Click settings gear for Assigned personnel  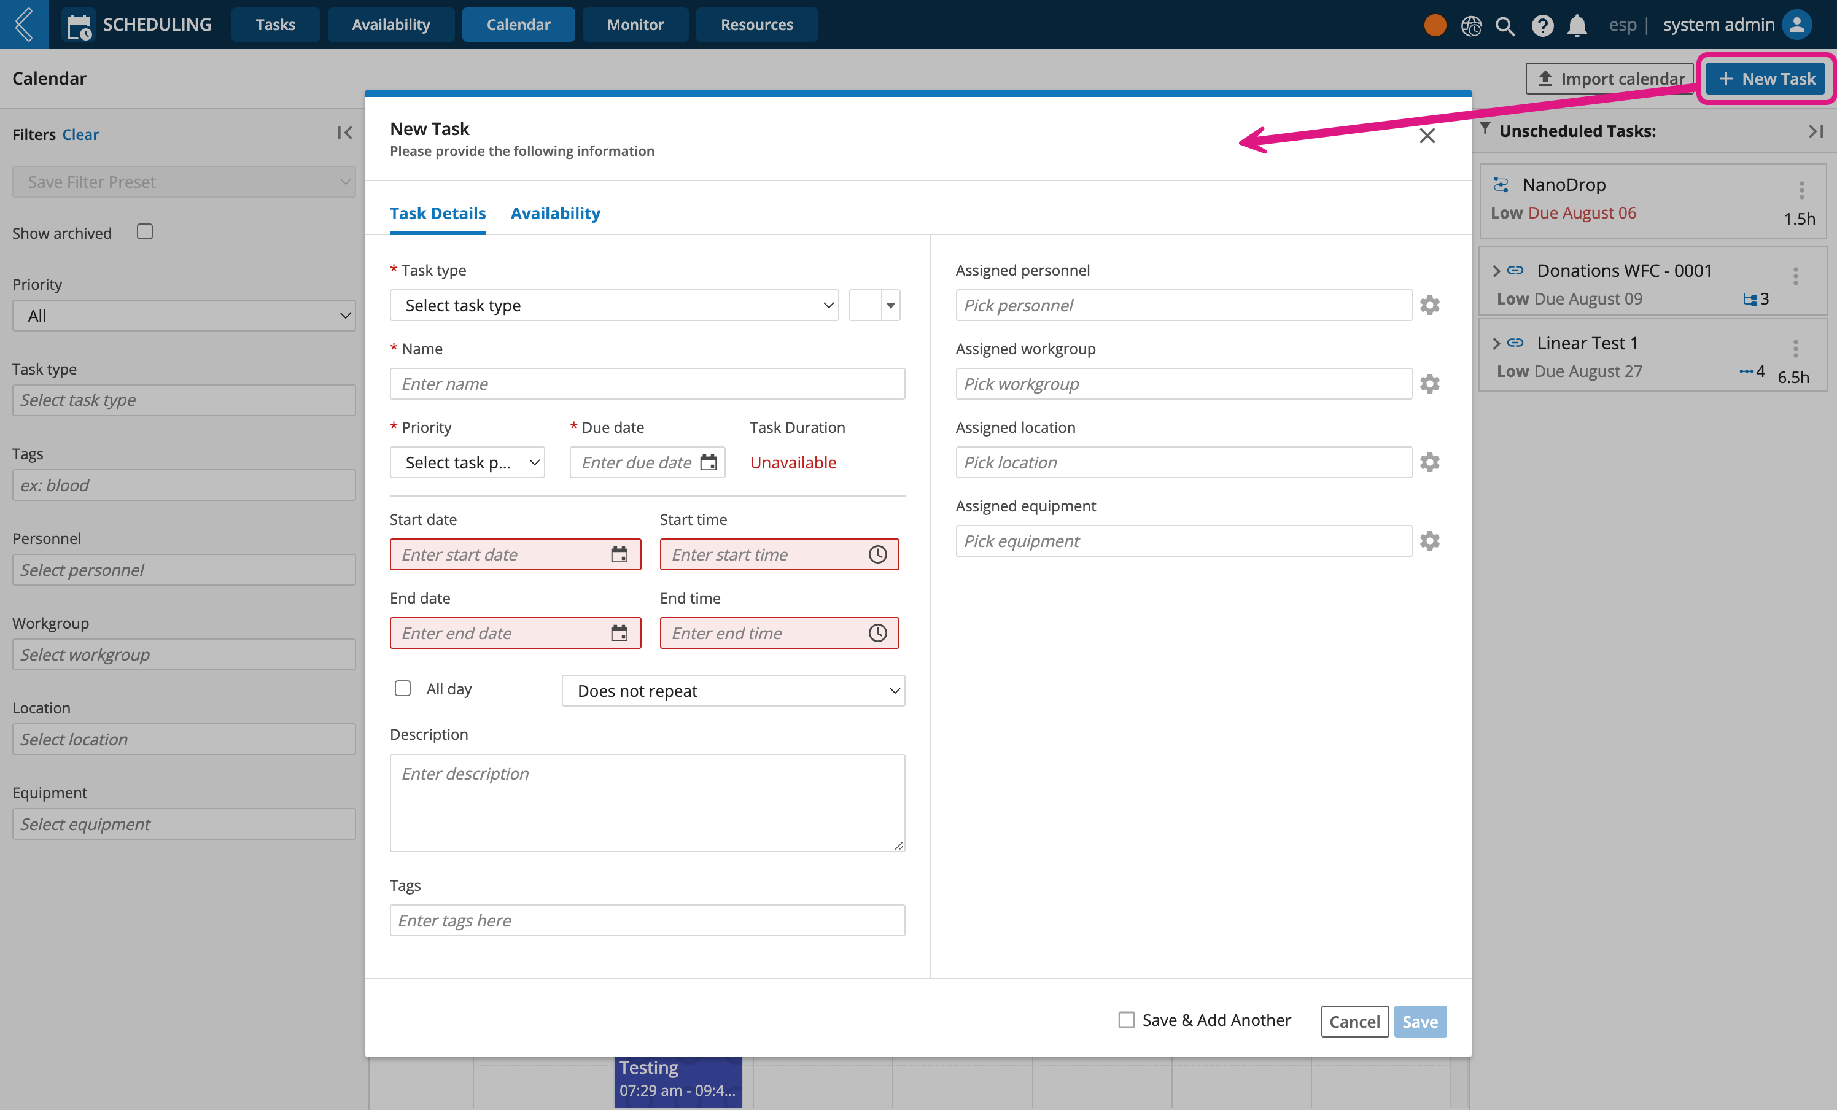click(1429, 305)
